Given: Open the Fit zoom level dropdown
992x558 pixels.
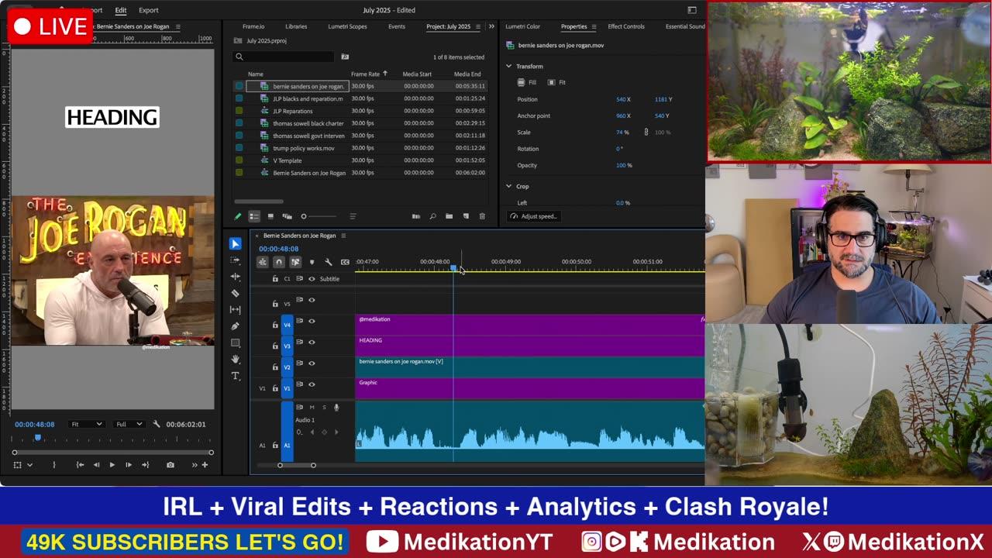Looking at the screenshot, I should click(86, 424).
